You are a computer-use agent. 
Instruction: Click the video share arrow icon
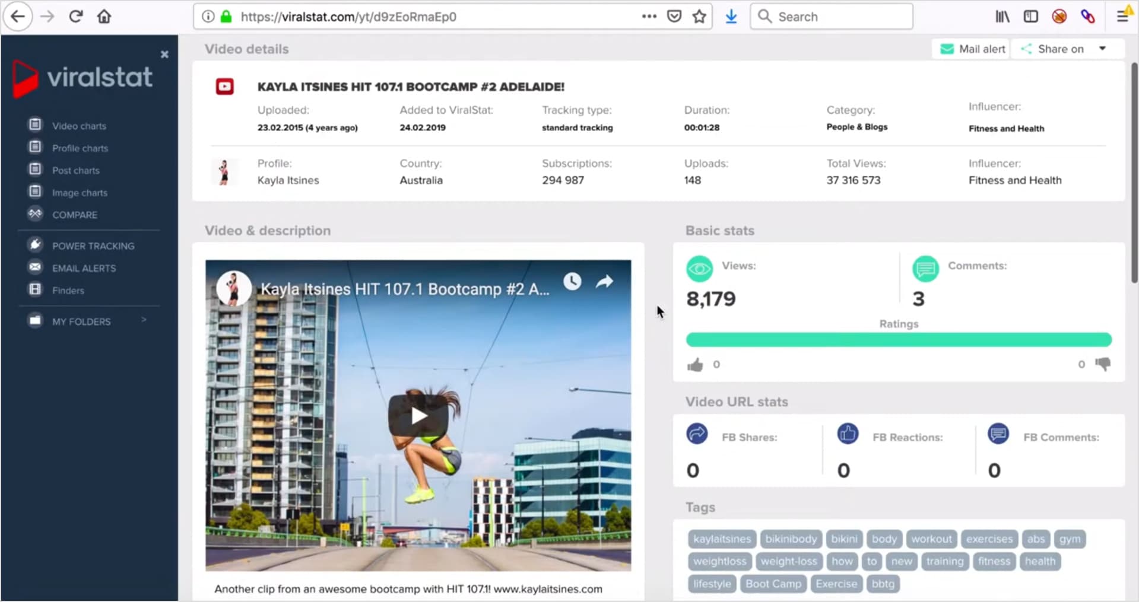coord(604,281)
